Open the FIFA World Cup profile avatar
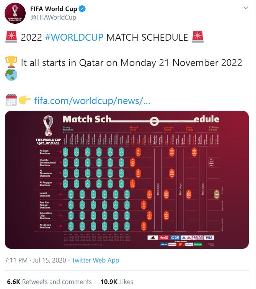Image resolution: width=256 pixels, height=289 pixels. click(x=15, y=13)
